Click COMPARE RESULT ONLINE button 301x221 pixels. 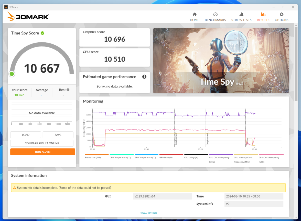pos(42,143)
